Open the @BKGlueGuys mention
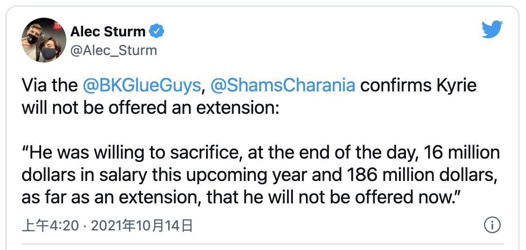The width and height of the screenshot is (526, 250). (142, 85)
